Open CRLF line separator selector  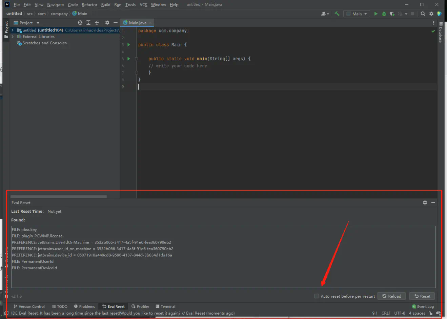[x=386, y=313]
